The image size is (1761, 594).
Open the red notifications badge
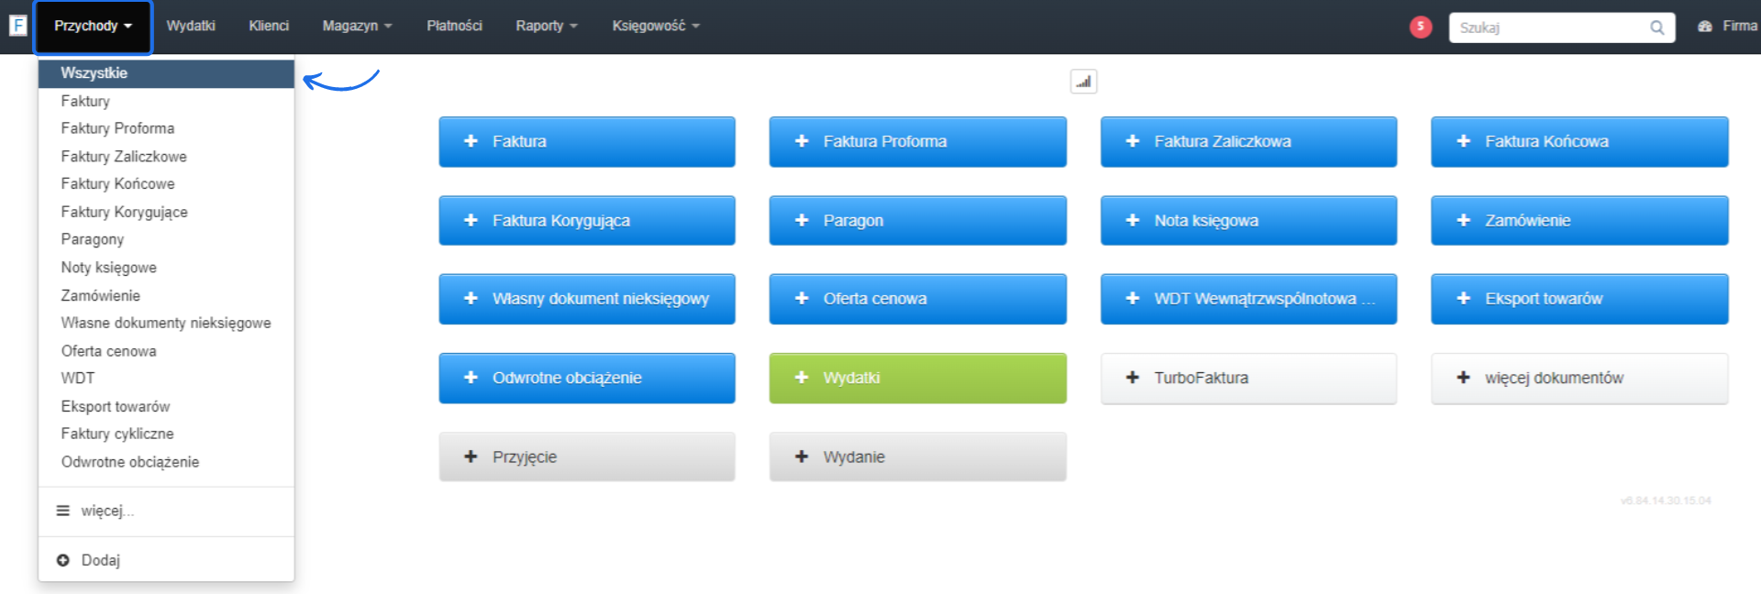pos(1420,27)
